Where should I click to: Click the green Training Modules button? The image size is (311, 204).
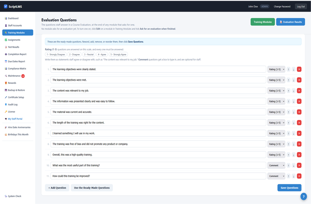pyautogui.click(x=263, y=22)
